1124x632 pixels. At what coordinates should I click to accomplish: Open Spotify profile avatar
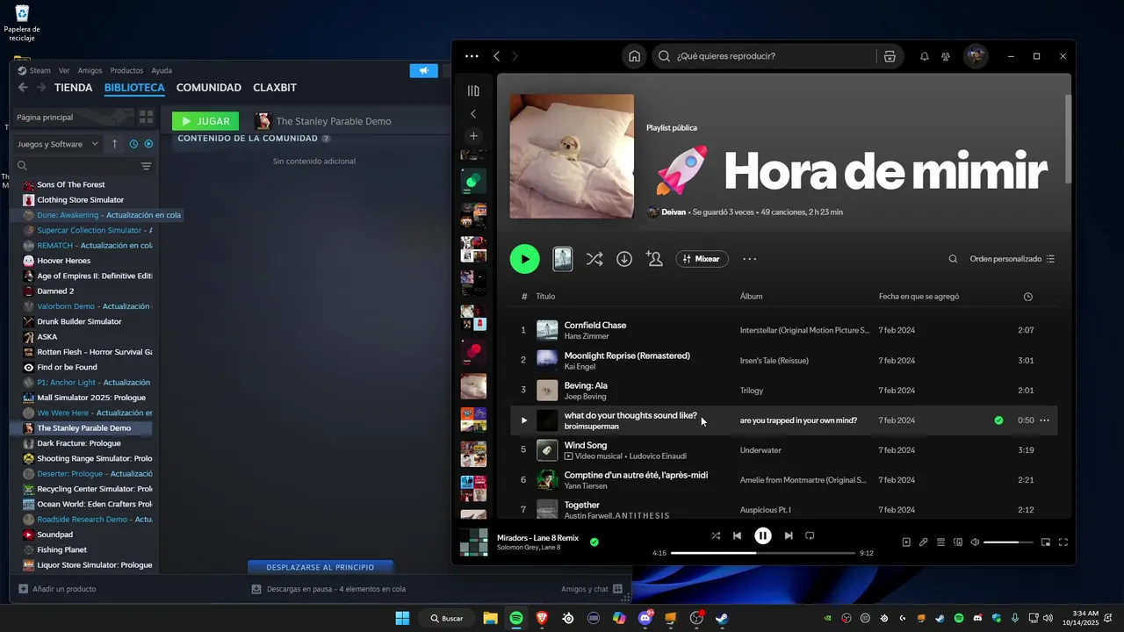pyautogui.click(x=975, y=56)
